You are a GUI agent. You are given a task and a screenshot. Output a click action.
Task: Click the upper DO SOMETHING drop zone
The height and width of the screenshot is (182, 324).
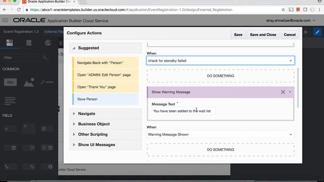click(221, 76)
